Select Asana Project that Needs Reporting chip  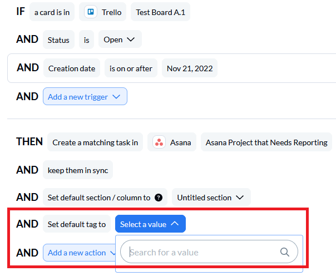pos(266,142)
